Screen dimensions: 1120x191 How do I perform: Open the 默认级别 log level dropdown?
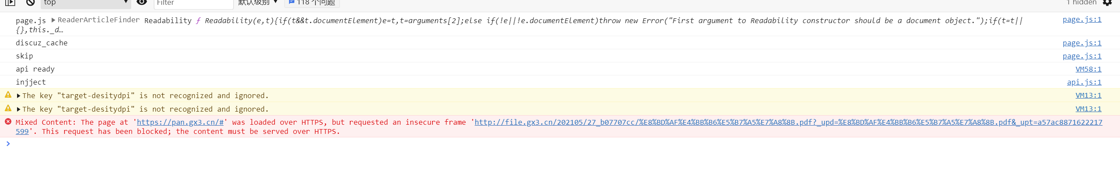coord(258,3)
